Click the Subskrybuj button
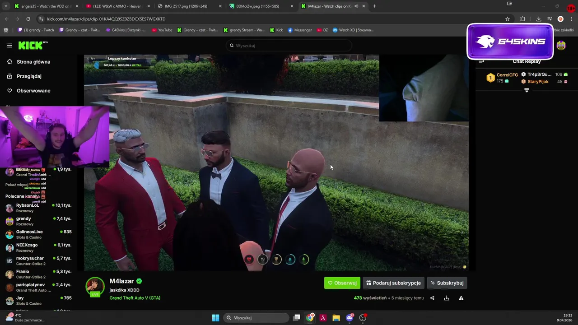The height and width of the screenshot is (325, 578). coord(447,283)
